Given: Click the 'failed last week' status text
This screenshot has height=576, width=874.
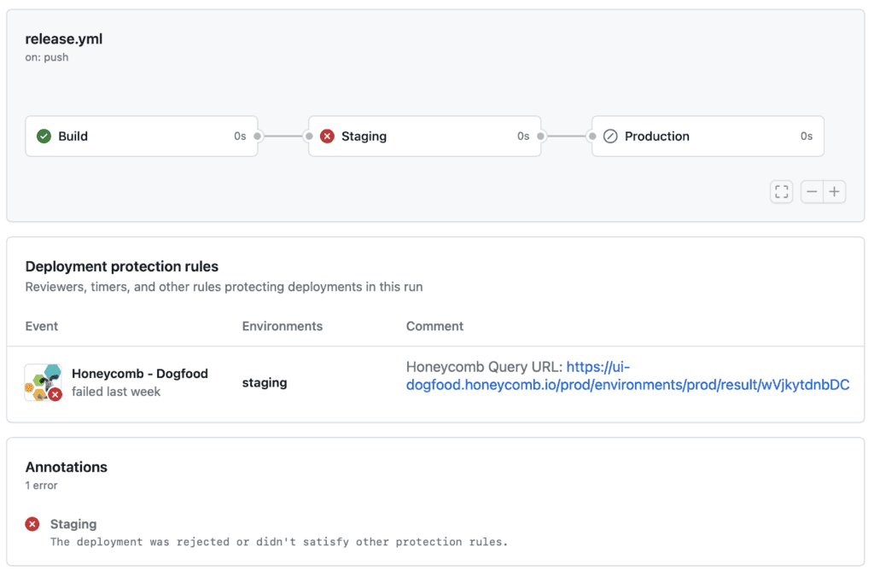Looking at the screenshot, I should coord(116,392).
